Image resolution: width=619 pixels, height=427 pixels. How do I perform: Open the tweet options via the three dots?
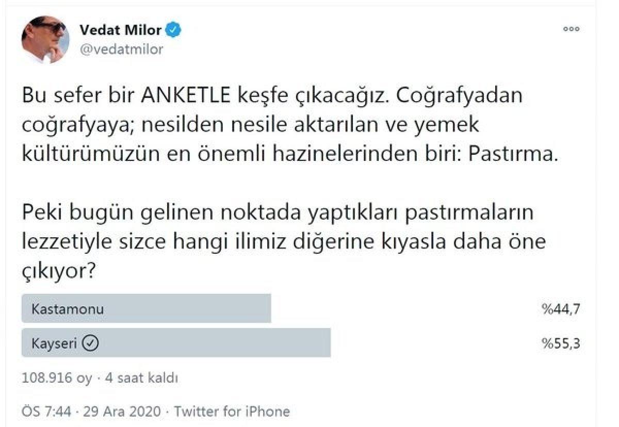tap(571, 29)
